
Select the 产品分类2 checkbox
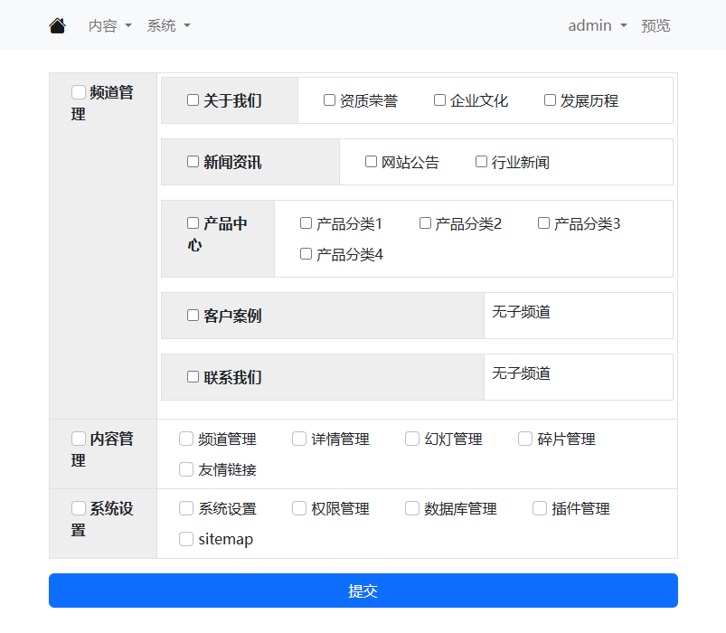coord(425,223)
